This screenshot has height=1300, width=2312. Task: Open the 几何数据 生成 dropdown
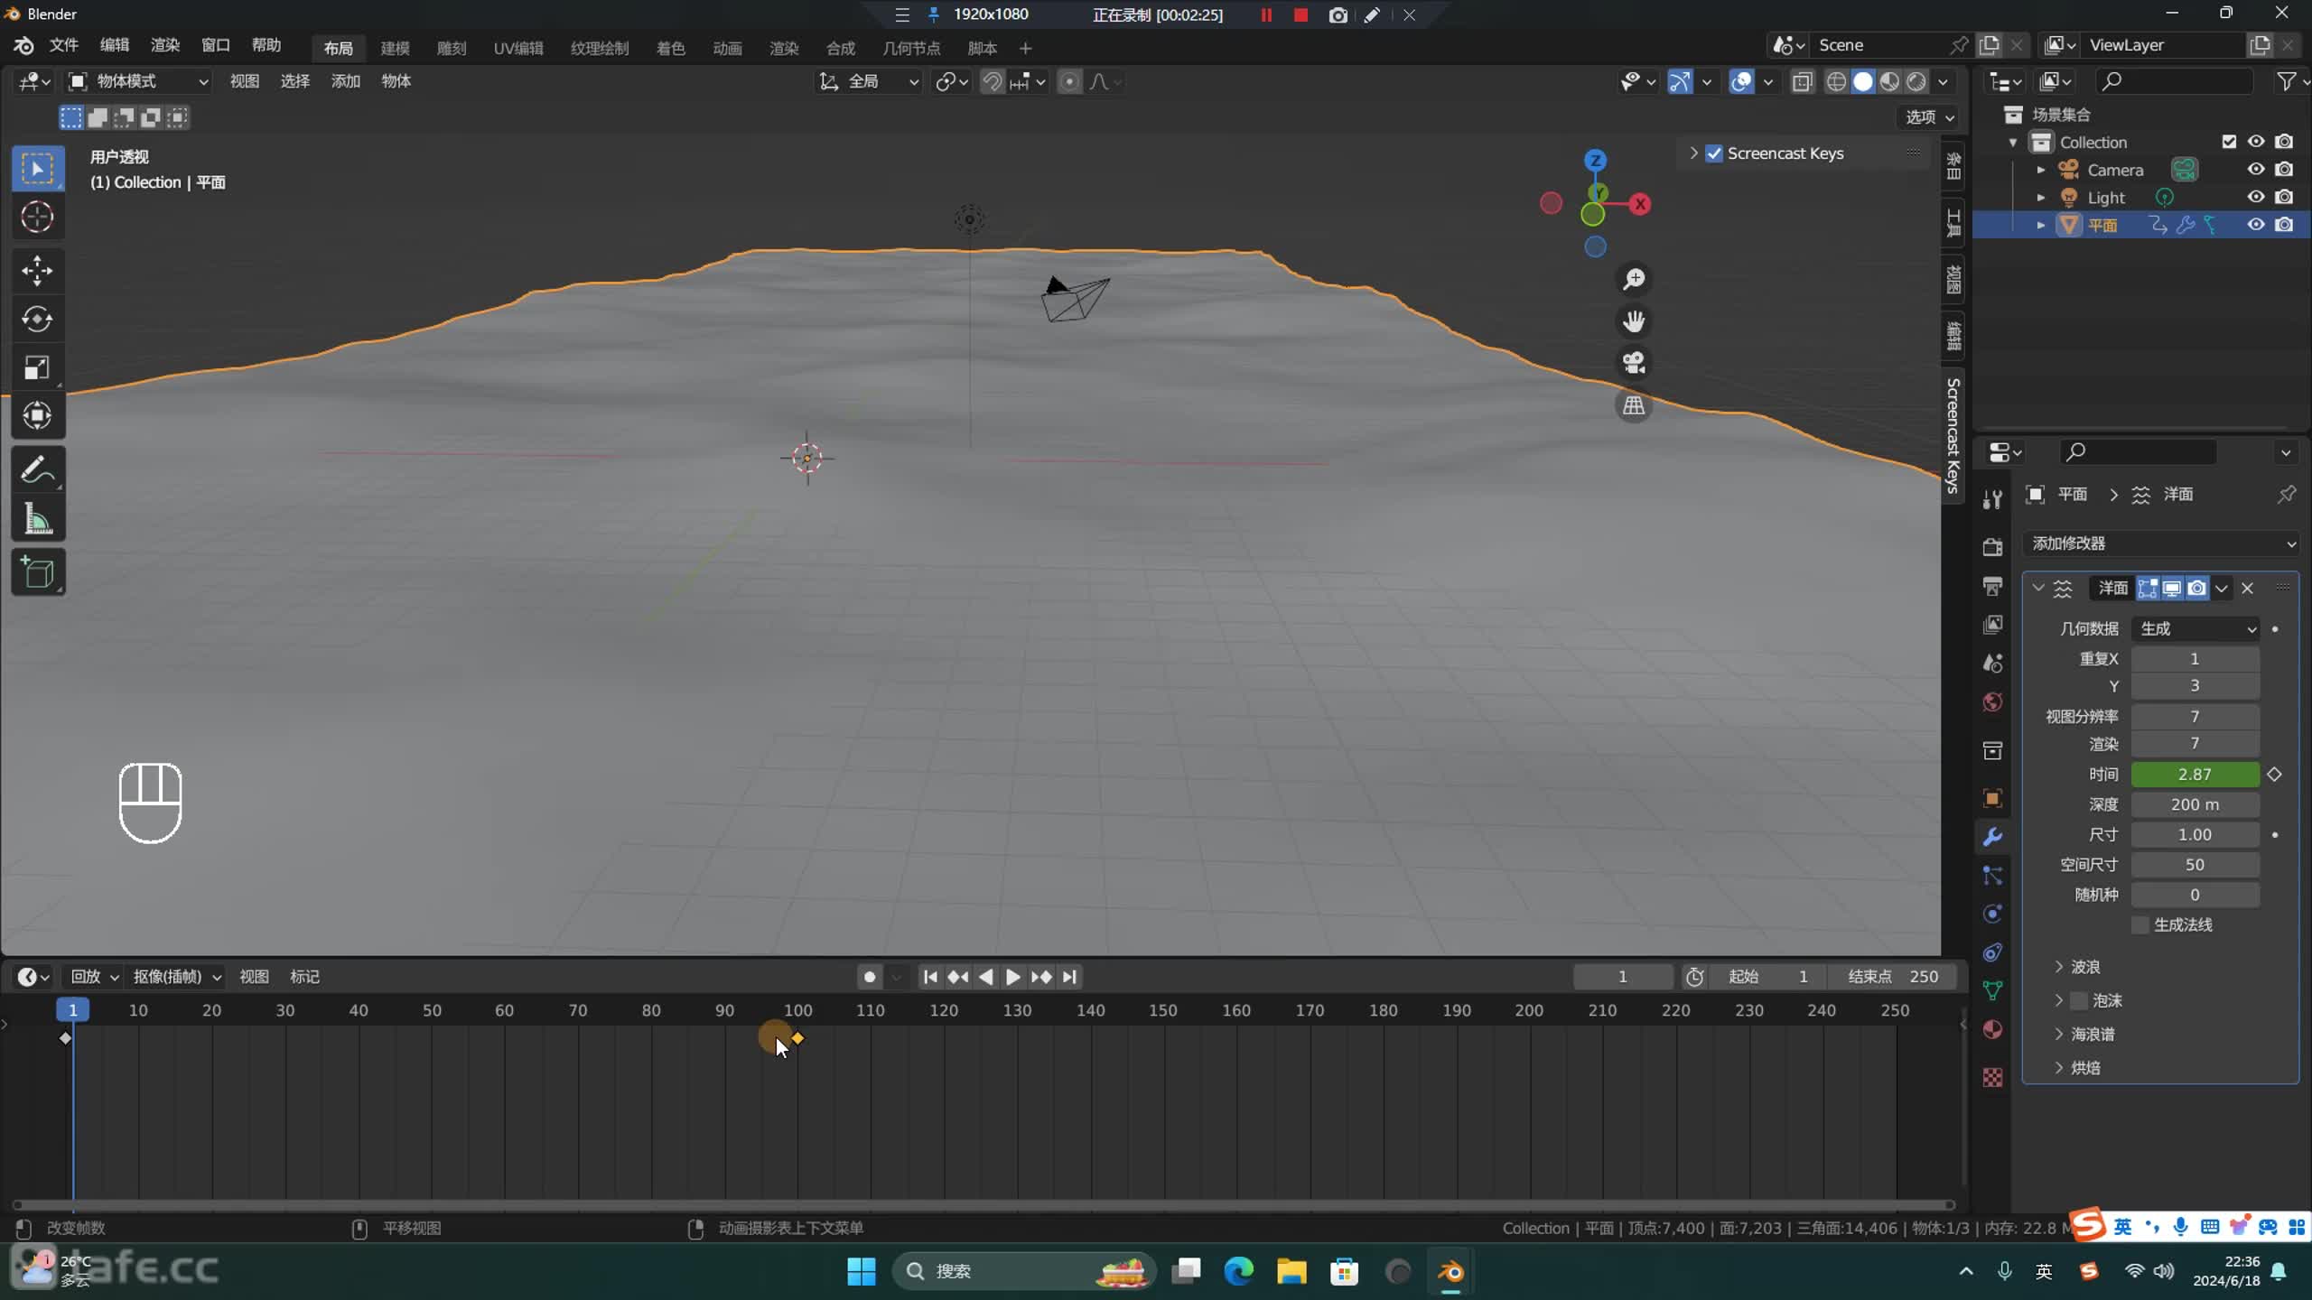(x=2195, y=628)
